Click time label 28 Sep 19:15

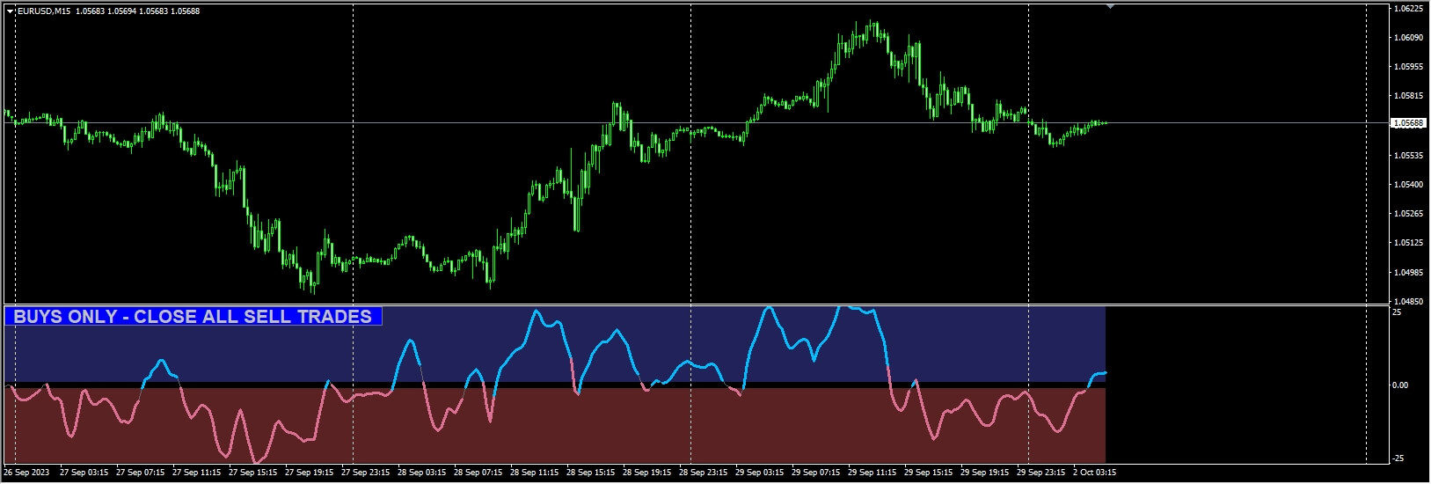coord(647,473)
